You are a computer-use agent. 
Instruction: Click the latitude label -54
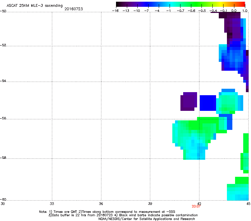click(3, 81)
